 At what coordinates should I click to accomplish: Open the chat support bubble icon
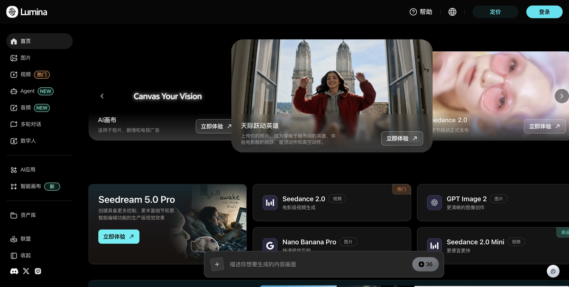click(553, 271)
